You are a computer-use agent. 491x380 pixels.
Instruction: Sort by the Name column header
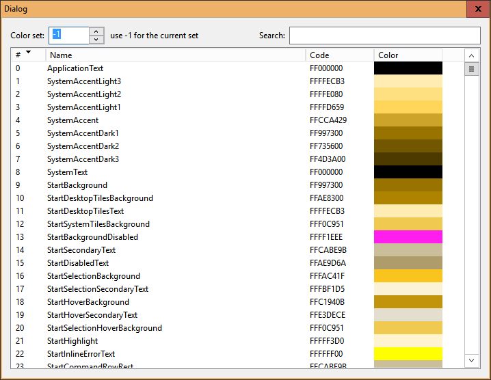pos(176,55)
